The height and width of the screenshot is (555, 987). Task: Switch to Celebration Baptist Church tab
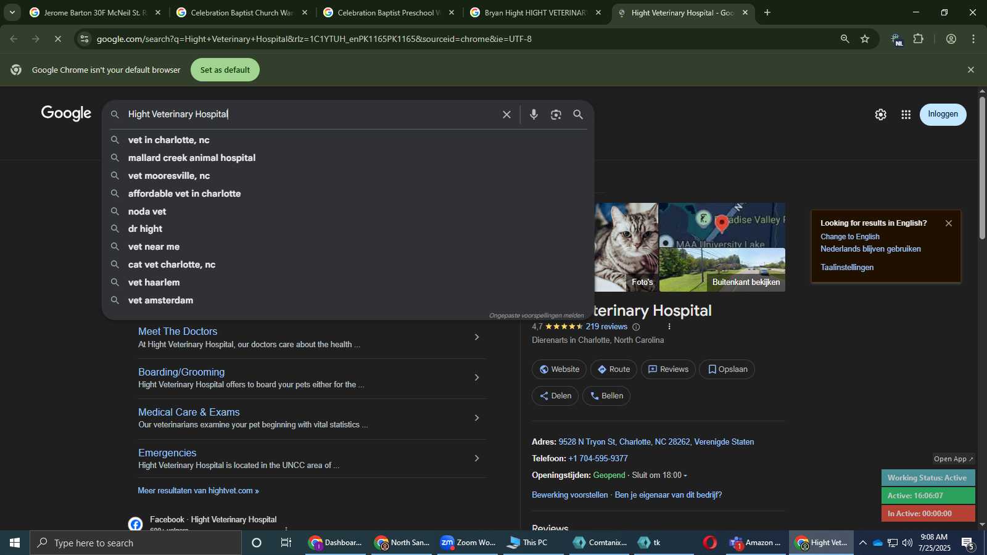242,12
